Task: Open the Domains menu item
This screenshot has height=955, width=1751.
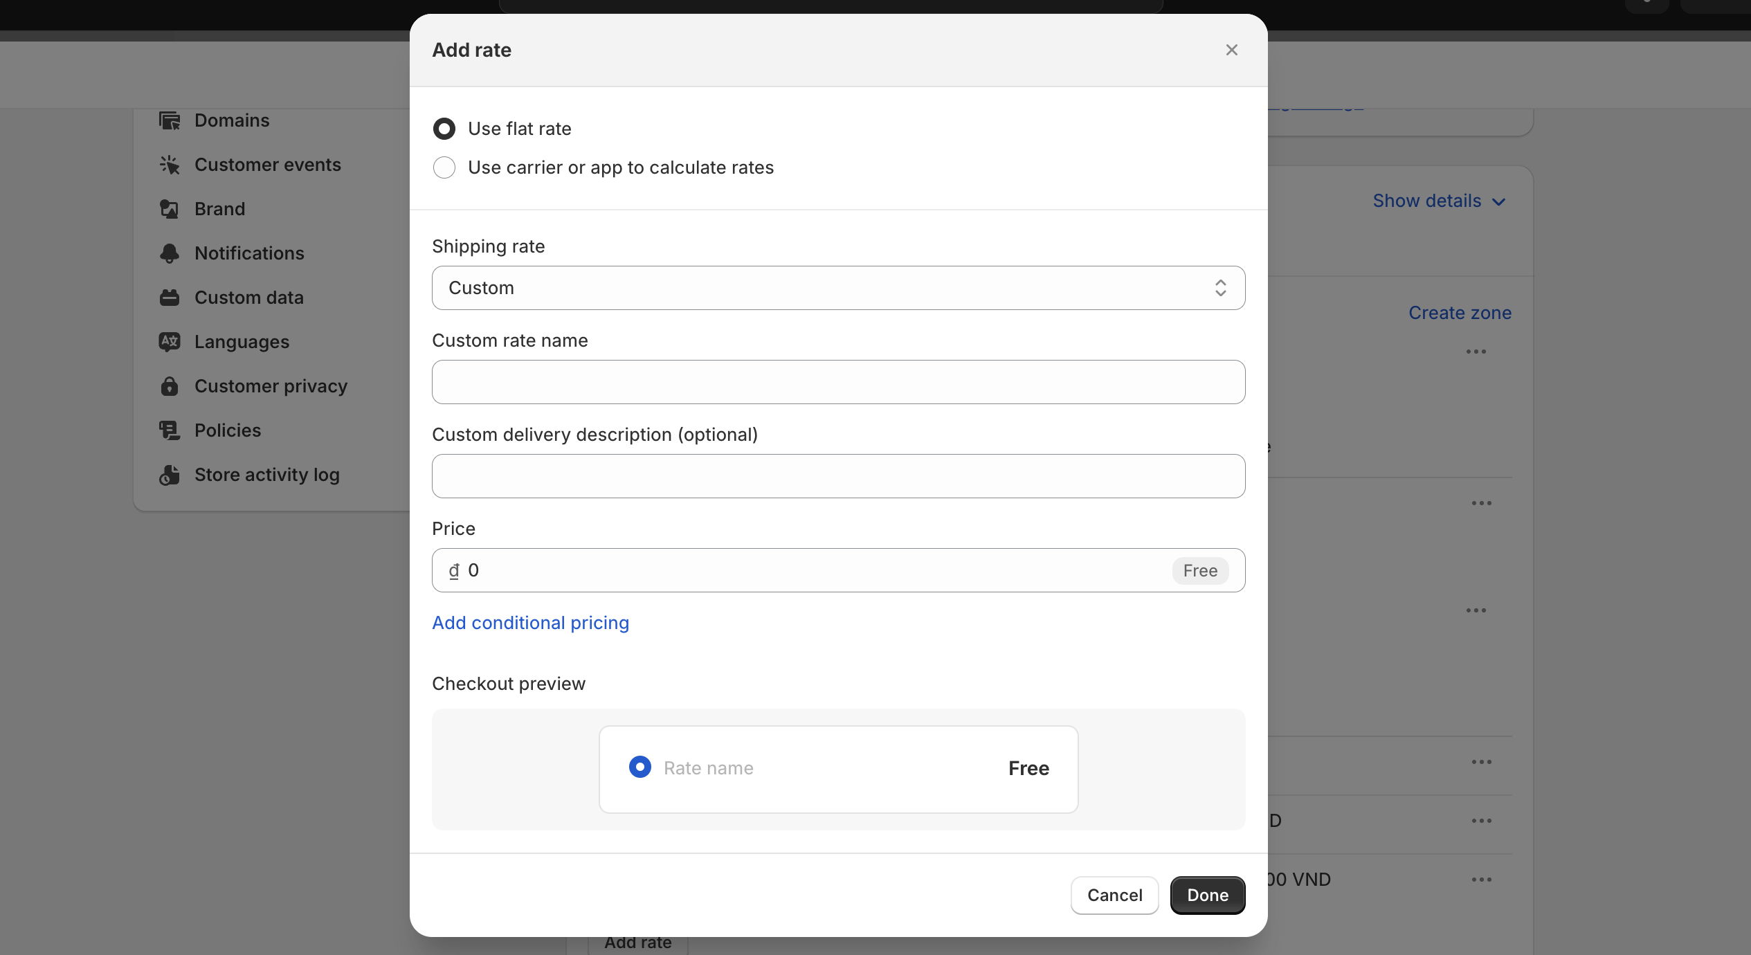Action: (232, 120)
